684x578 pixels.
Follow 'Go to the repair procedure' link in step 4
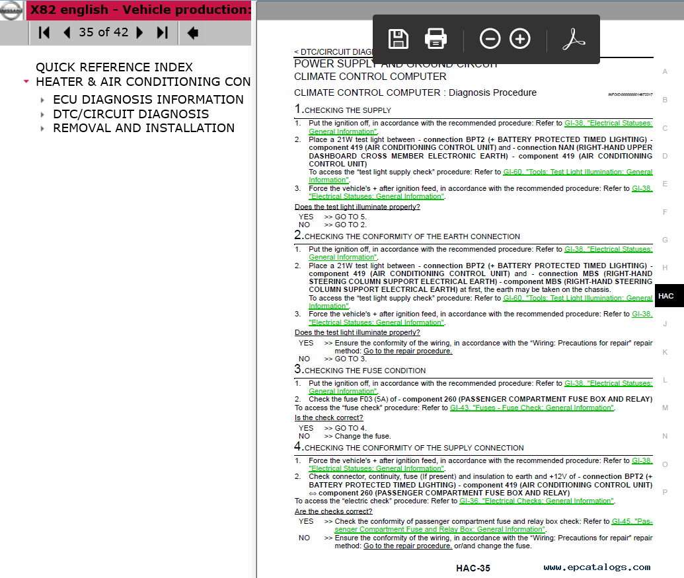coord(408,546)
